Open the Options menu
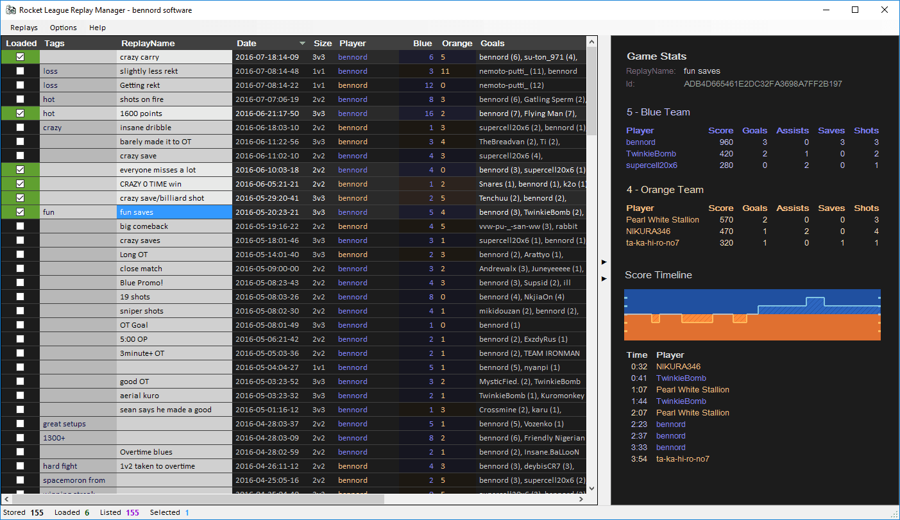The width and height of the screenshot is (900, 520). coord(63,28)
